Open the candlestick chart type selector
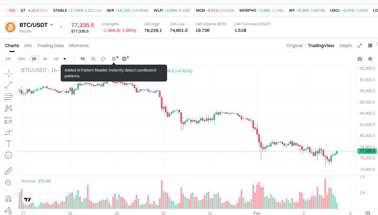The width and height of the screenshot is (378, 215). point(83,59)
